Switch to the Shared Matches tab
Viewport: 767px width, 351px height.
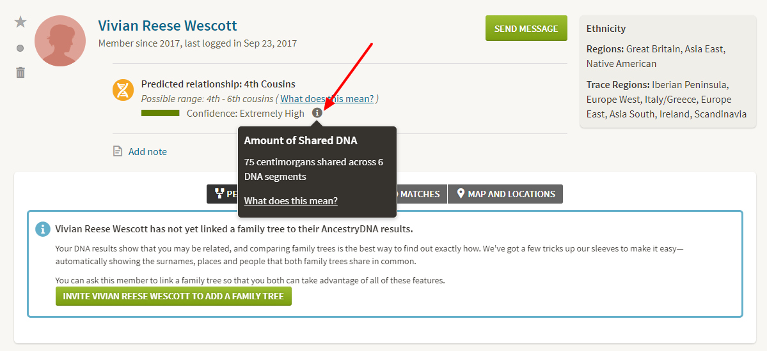[x=420, y=194]
